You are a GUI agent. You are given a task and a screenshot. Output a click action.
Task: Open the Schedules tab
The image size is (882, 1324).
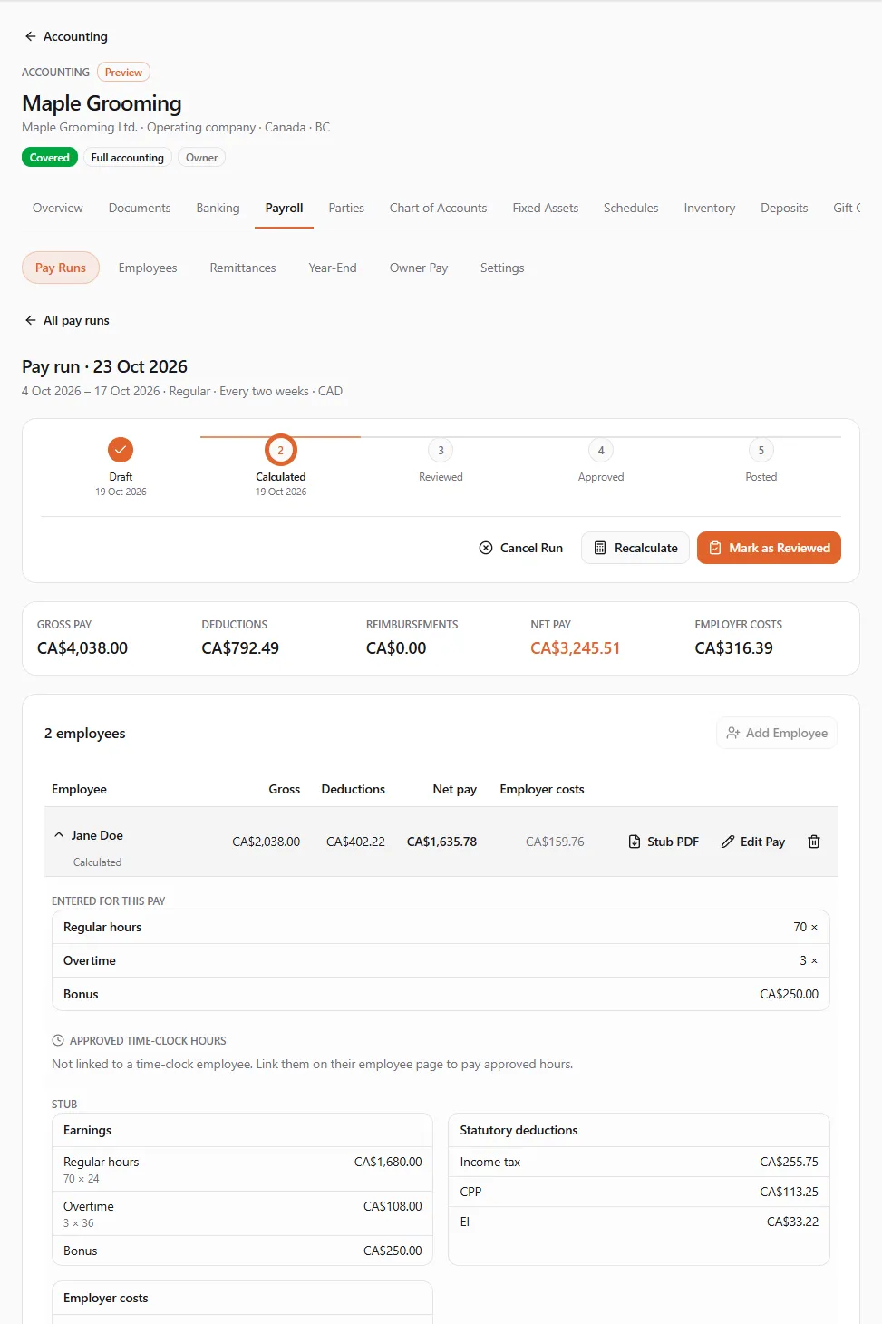tap(631, 208)
